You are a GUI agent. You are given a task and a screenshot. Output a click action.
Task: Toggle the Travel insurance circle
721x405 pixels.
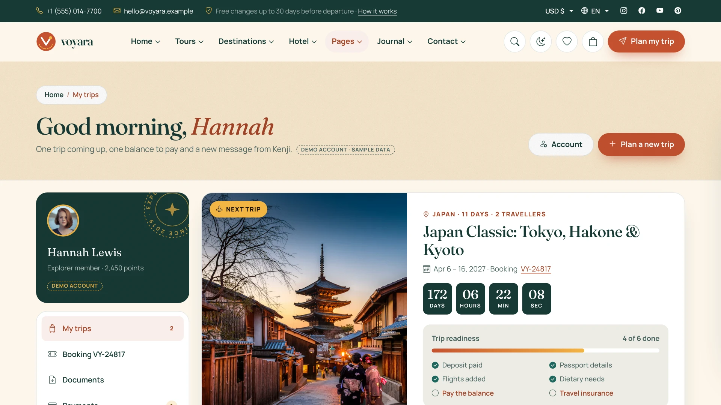[x=553, y=393]
